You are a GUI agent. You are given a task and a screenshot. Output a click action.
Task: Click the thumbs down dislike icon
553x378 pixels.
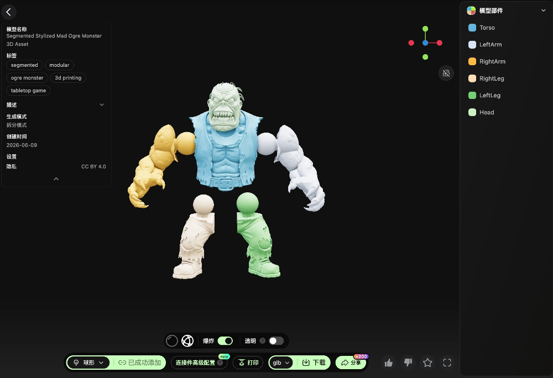point(408,363)
